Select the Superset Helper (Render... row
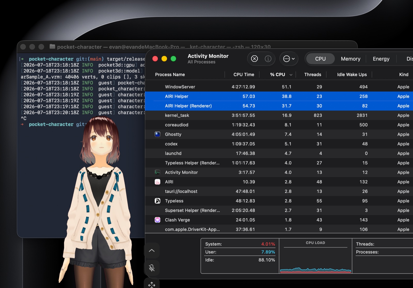Screen dimensions: 413x288 (x=279, y=210)
